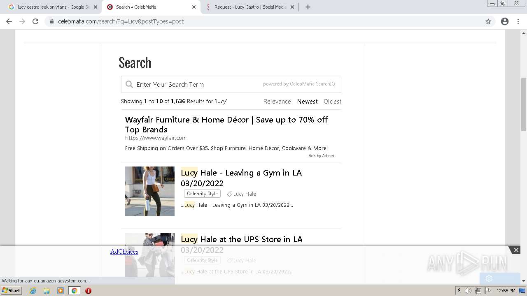Close the Google search tab
The image size is (527, 296).
[96, 7]
